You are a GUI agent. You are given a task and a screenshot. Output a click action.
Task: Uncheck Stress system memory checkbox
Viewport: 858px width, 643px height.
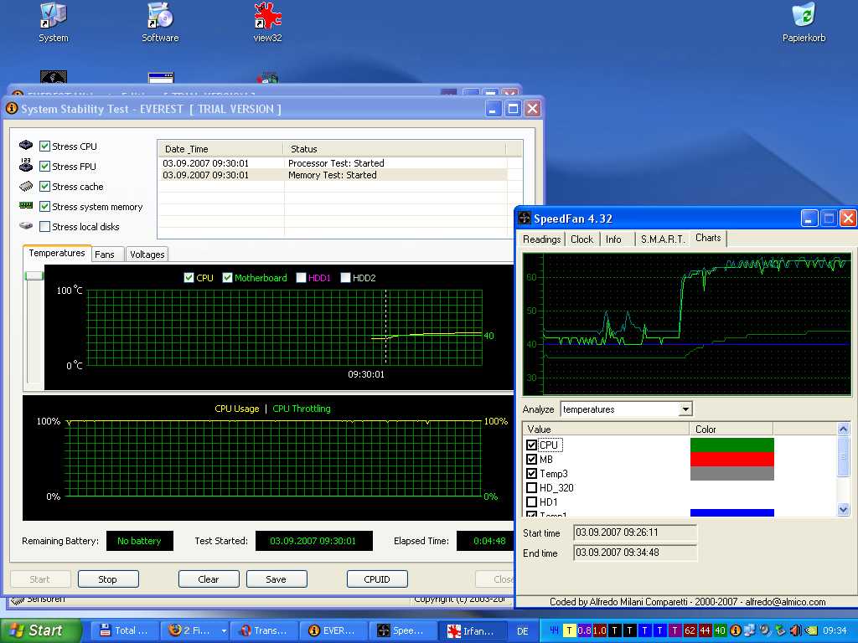tap(45, 207)
